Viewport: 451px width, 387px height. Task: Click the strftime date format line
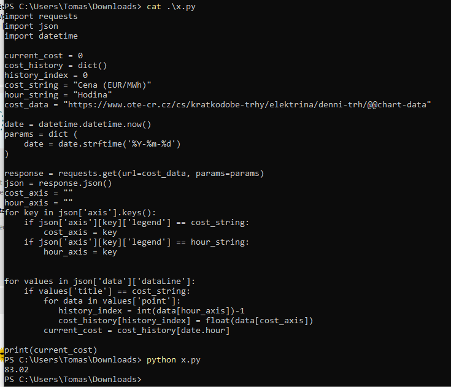point(102,144)
